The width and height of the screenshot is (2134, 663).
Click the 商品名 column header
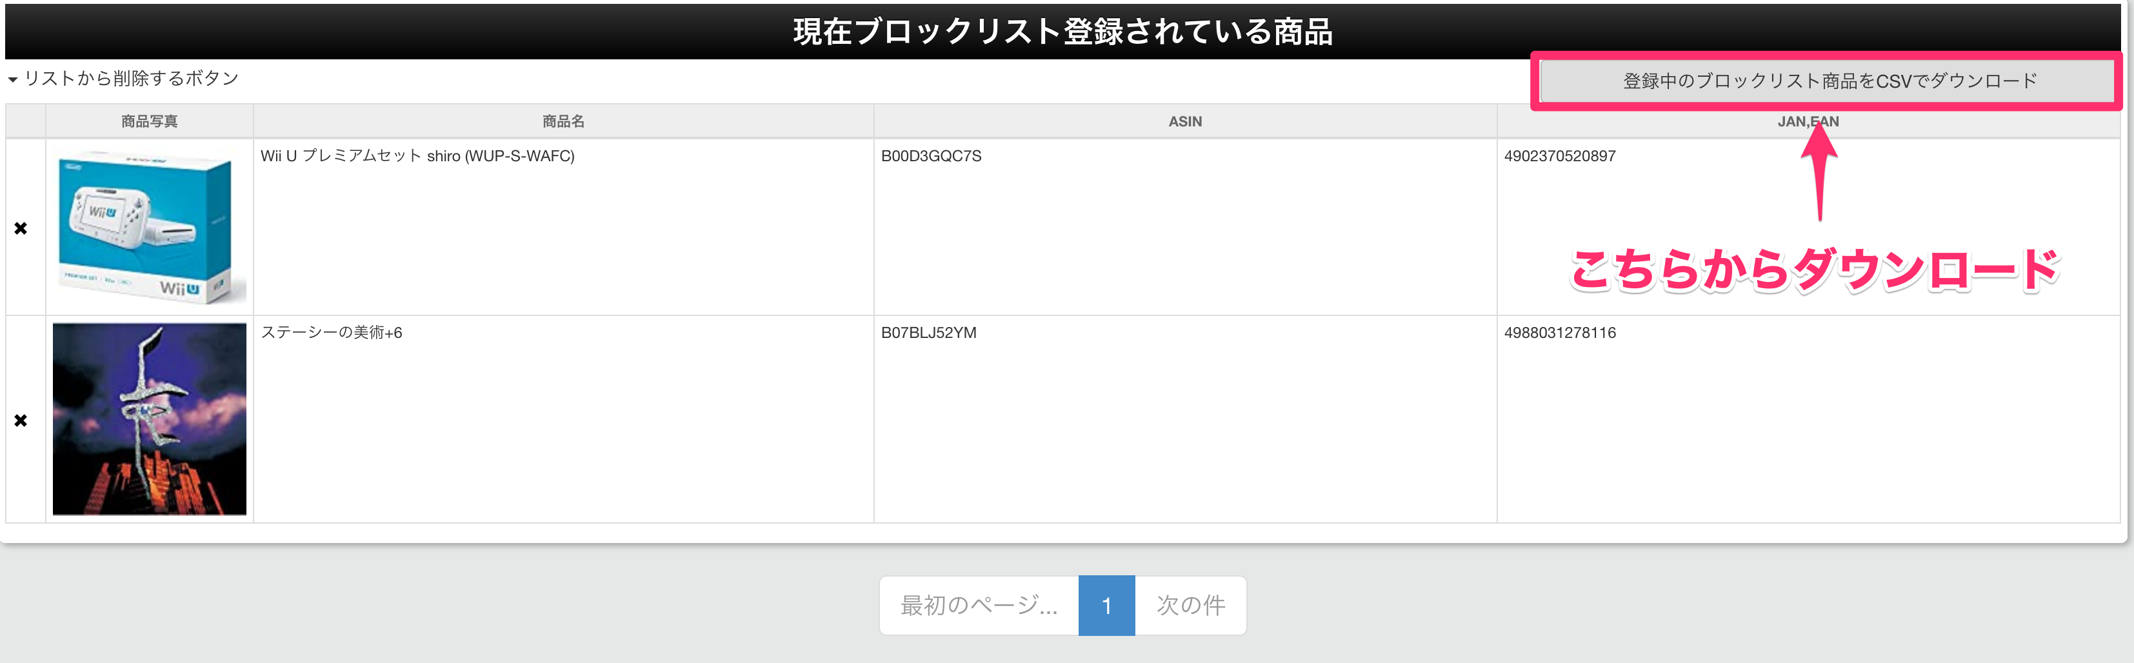[563, 122]
